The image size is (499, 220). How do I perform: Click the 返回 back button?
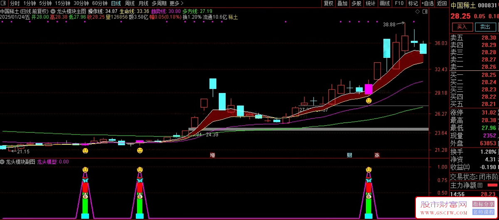tap(442, 3)
